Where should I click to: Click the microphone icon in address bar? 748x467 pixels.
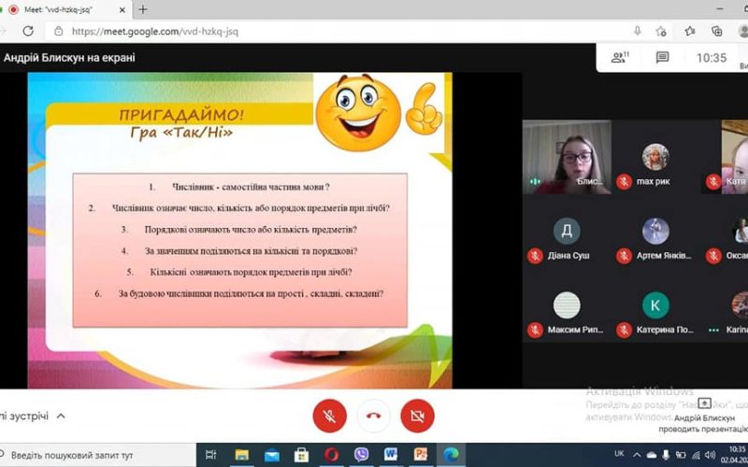pyautogui.click(x=637, y=30)
